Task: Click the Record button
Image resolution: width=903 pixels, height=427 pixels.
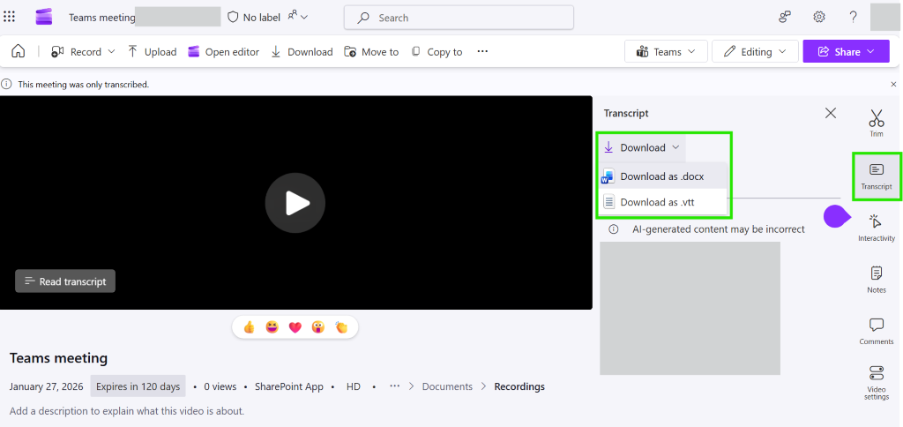Action: pos(76,52)
